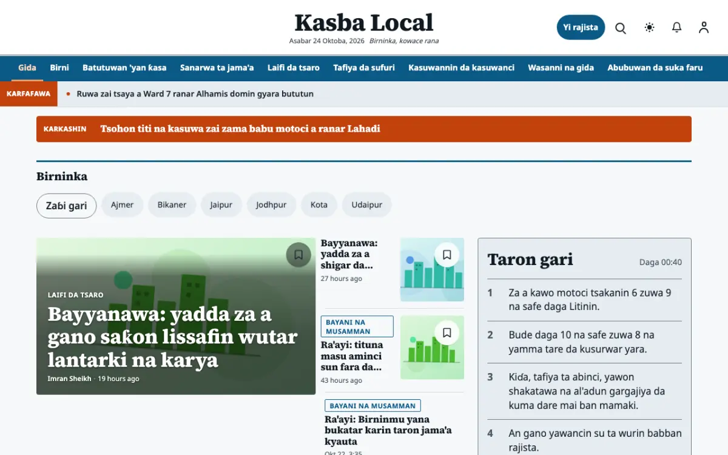Select the Zabi gari city chip

[67, 206]
